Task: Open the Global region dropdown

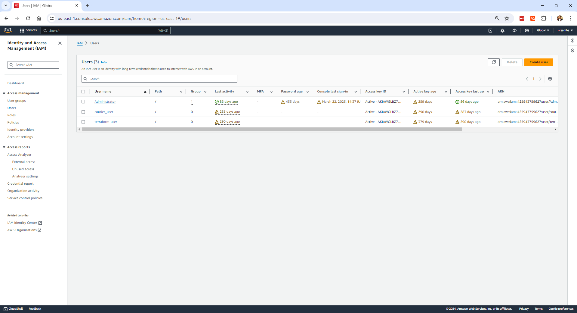Action: click(542, 30)
